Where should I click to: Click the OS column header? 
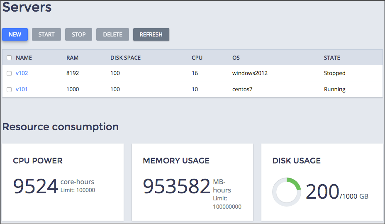(x=236, y=58)
